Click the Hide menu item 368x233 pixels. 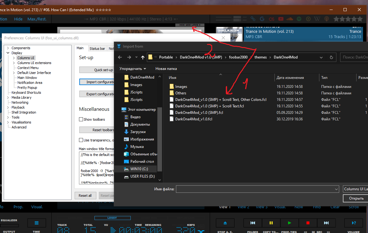[x=18, y=19]
